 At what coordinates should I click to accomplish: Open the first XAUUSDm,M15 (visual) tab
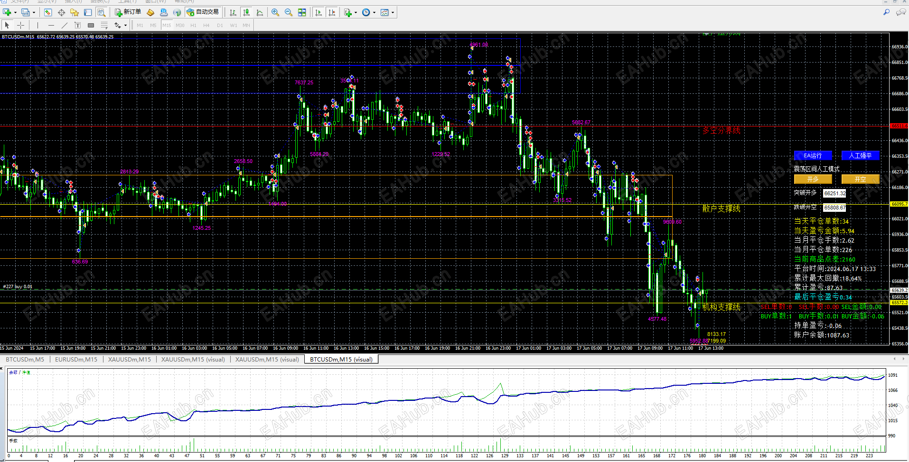point(193,360)
